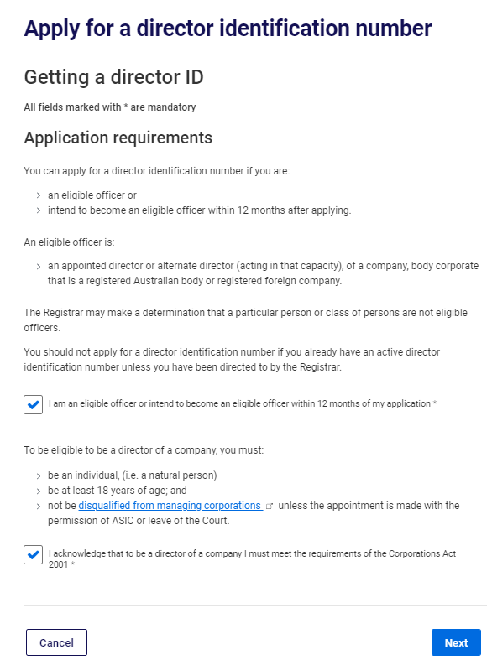Click the chevron bullet before 'be at least 18'
This screenshot has height=665, width=492.
39,491
